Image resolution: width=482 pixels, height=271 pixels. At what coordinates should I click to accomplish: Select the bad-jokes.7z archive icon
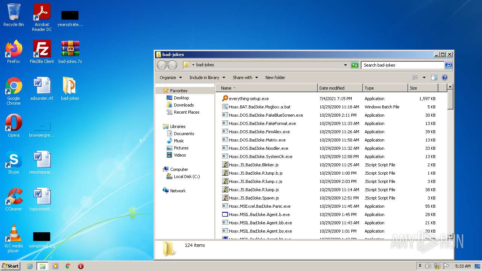(x=70, y=52)
